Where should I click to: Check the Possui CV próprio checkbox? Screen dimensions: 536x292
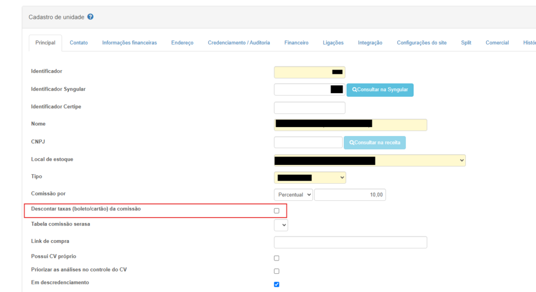[276, 258]
